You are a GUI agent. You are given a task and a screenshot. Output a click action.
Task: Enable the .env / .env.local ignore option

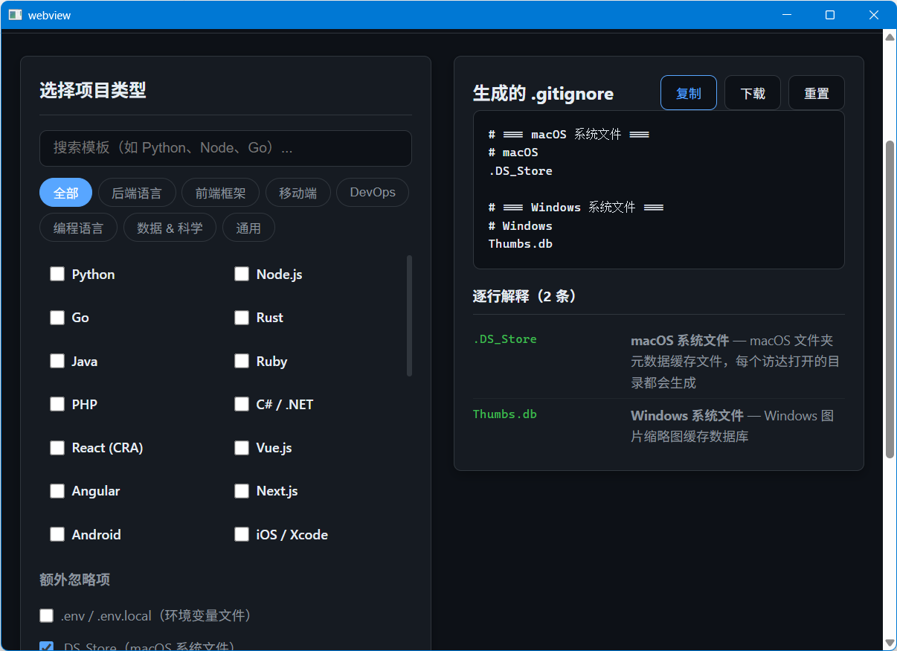47,615
